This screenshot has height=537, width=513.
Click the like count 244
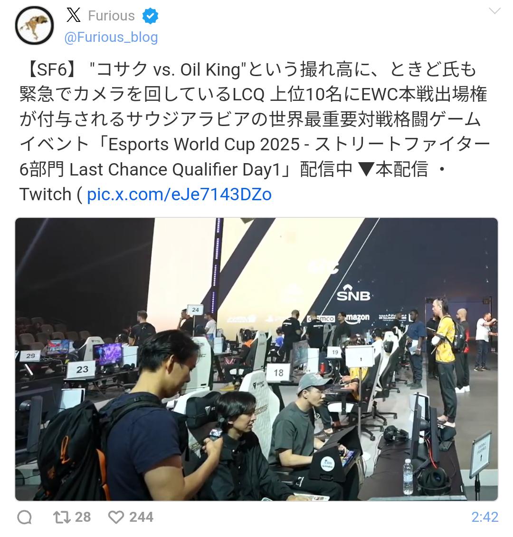(141, 517)
